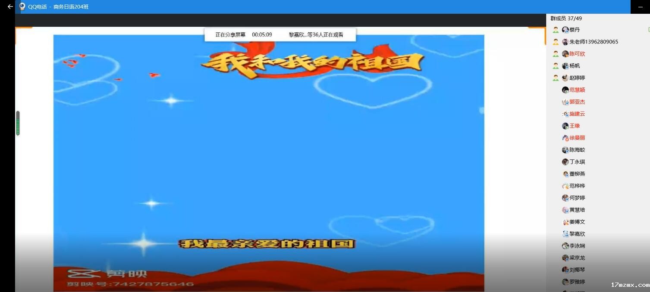
Task: Minimize the QQ电话 window
Action: coord(641,7)
